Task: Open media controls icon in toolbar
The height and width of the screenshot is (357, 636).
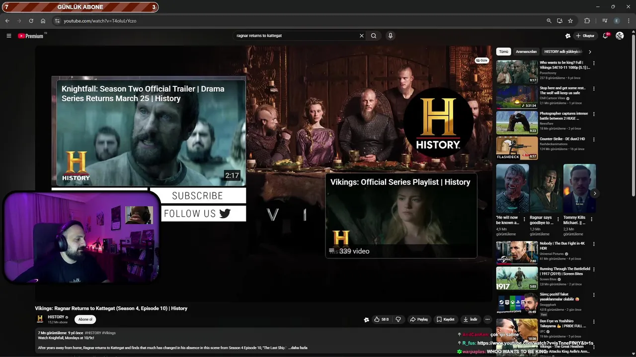Action: pos(605,21)
